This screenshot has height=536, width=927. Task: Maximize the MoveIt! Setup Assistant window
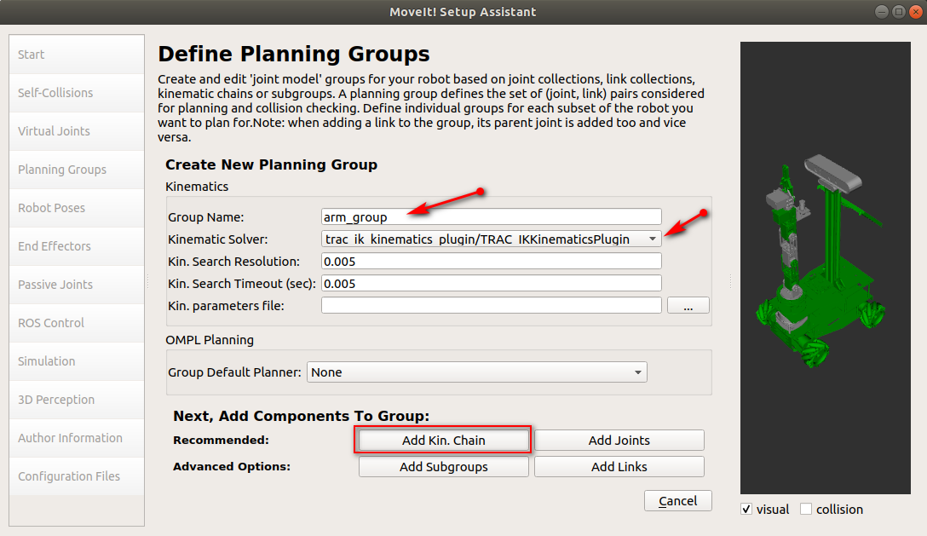point(899,12)
